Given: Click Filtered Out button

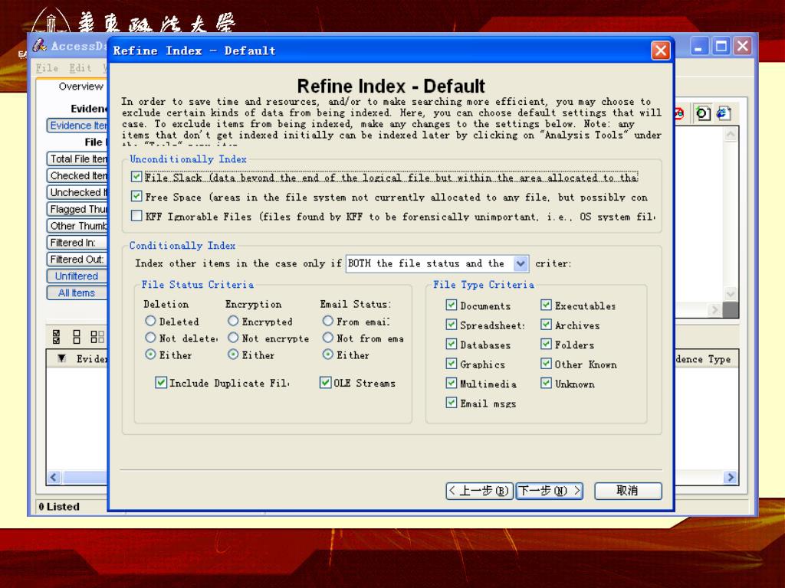Looking at the screenshot, I should [77, 260].
